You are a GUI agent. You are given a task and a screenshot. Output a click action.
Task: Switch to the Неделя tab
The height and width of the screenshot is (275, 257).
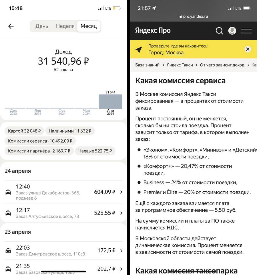point(65,26)
